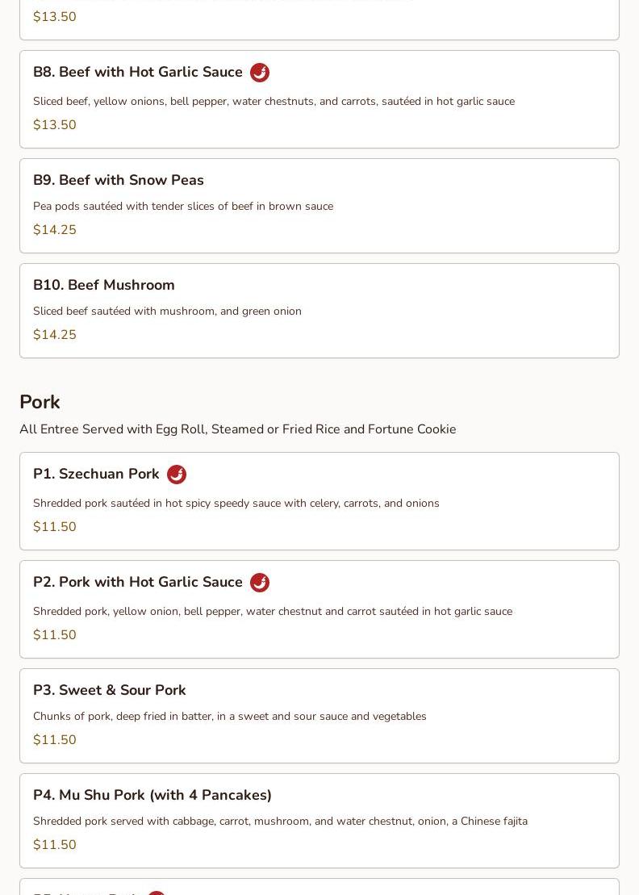Viewport: 639px width, 895px height.
Task: Click the Pork section heading
Action: 40,402
